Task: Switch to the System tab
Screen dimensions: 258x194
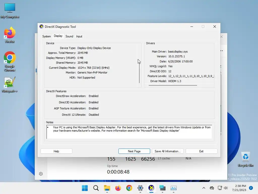Action: 47,36
